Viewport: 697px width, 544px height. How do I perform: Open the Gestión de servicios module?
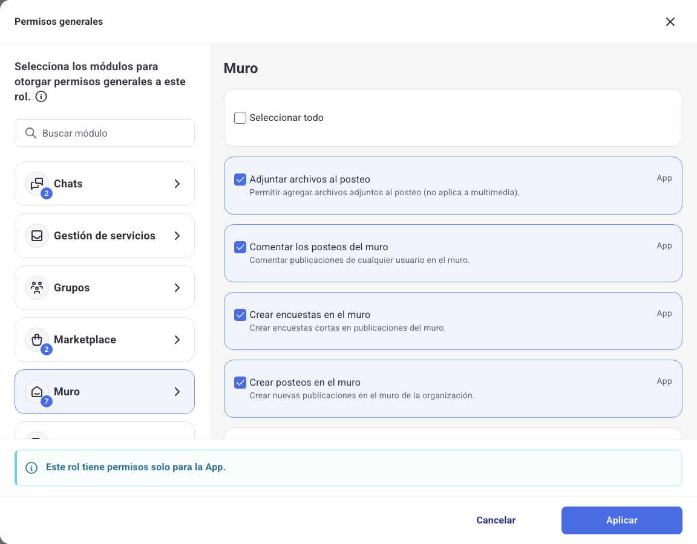105,235
